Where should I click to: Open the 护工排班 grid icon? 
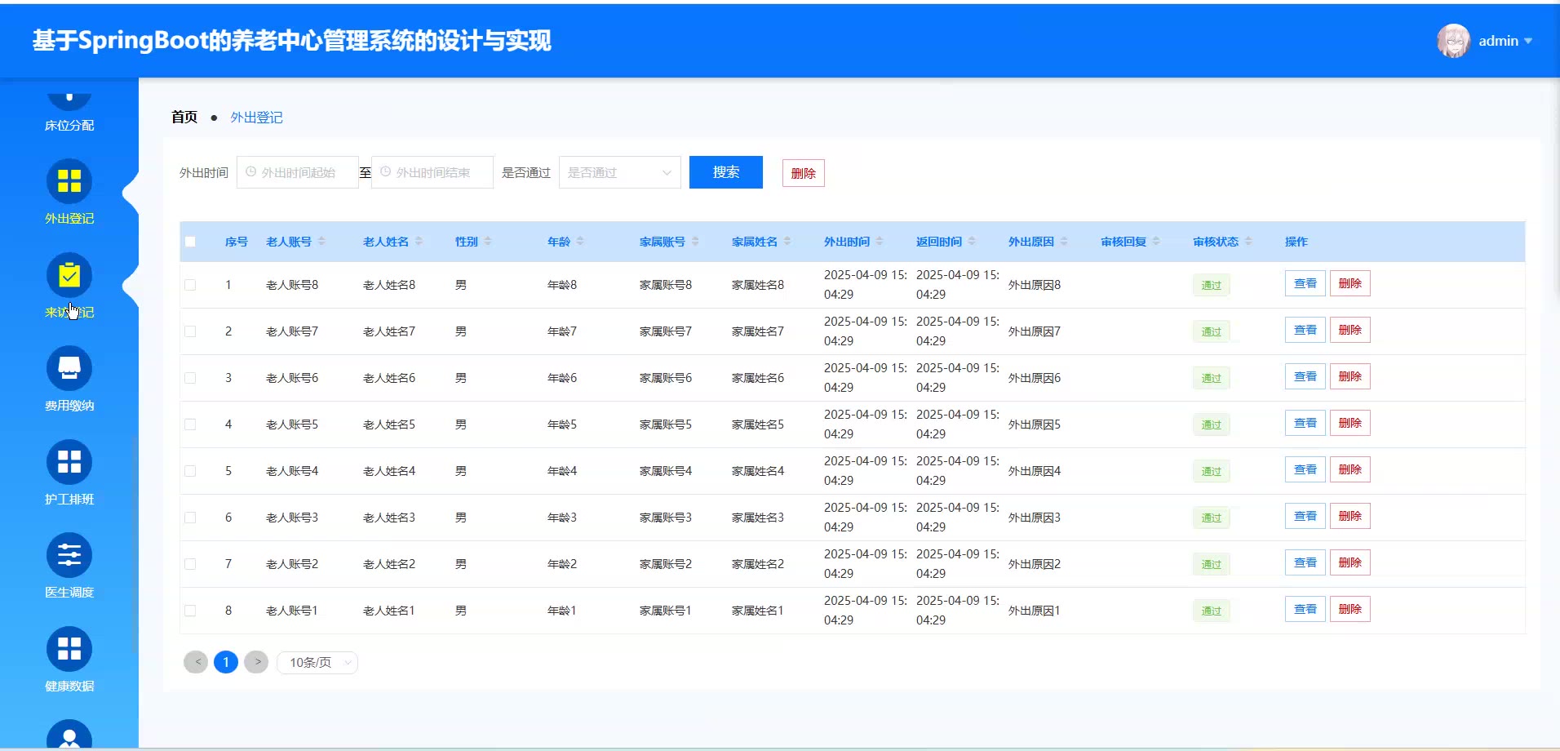pyautogui.click(x=69, y=463)
